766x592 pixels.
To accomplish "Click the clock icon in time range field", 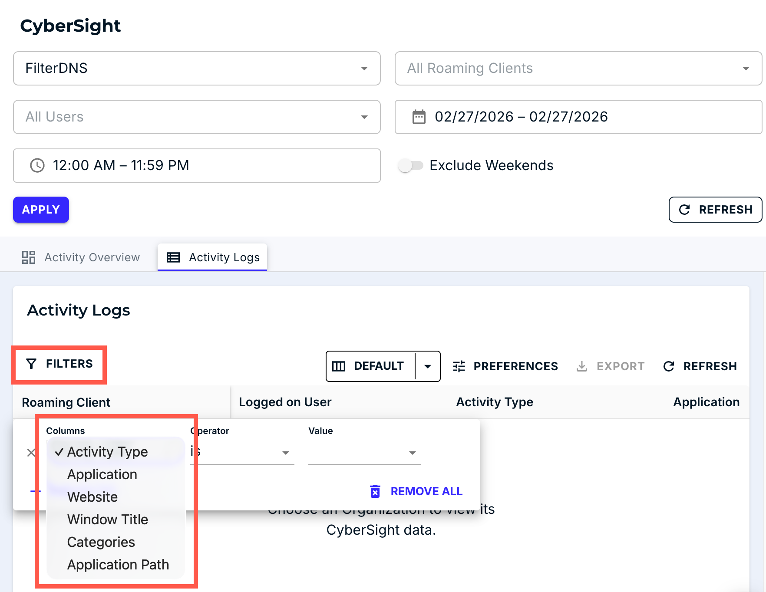I will pos(37,165).
